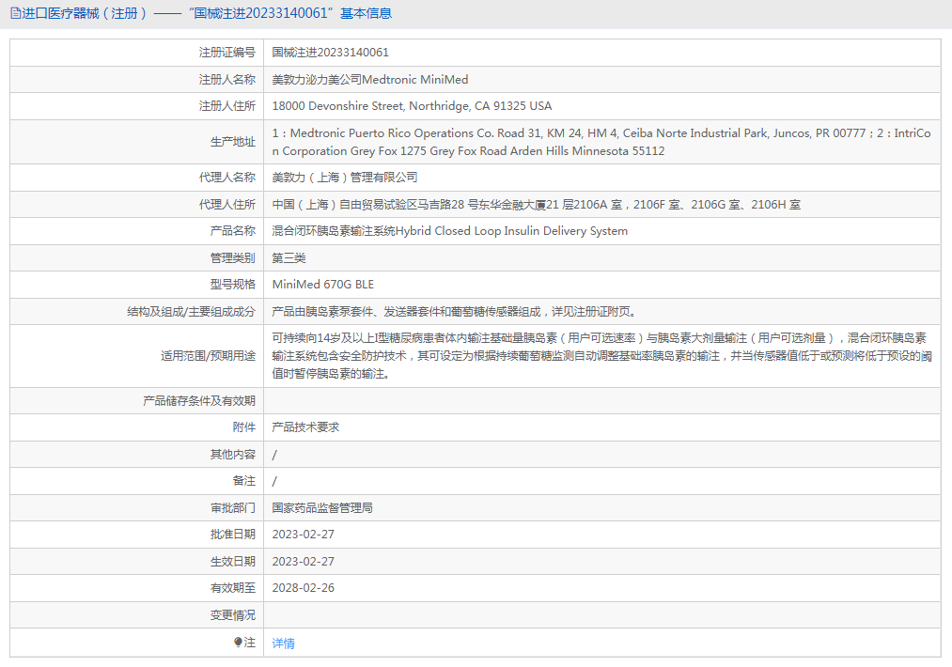Click the 产品名称 label
This screenshot has height=667, width=952.
coord(232,231)
